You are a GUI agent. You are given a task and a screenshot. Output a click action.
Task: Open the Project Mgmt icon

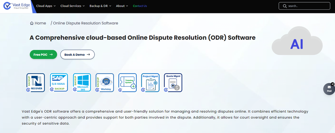point(150,83)
